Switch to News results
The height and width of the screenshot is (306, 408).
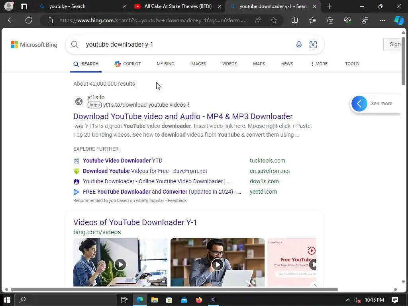(x=287, y=64)
